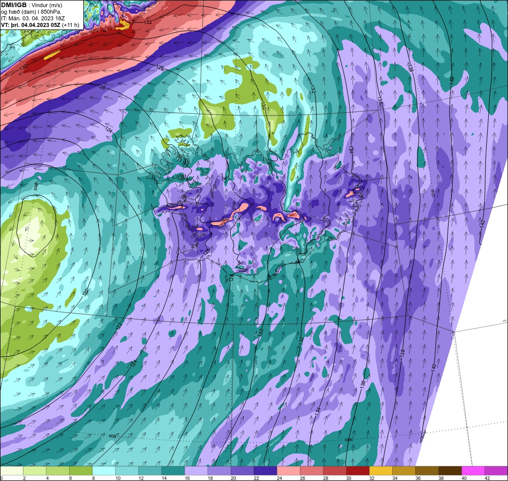
Task: Pick the dark indigo 22–24 m/s swatch
Action: (265, 471)
